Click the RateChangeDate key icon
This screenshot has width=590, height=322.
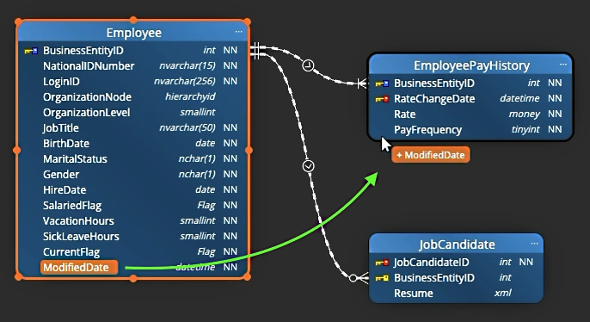pyautogui.click(x=382, y=99)
